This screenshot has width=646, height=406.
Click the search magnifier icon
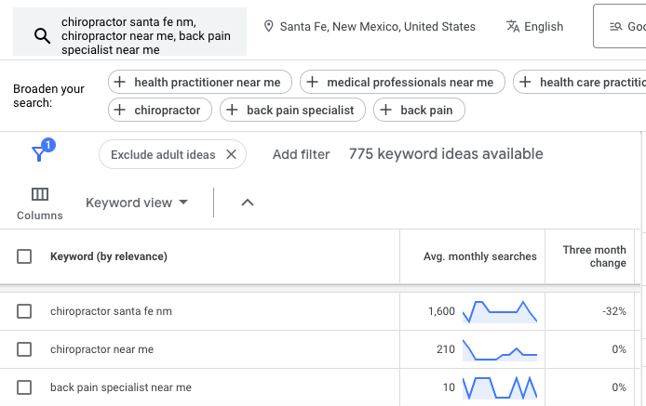[42, 36]
